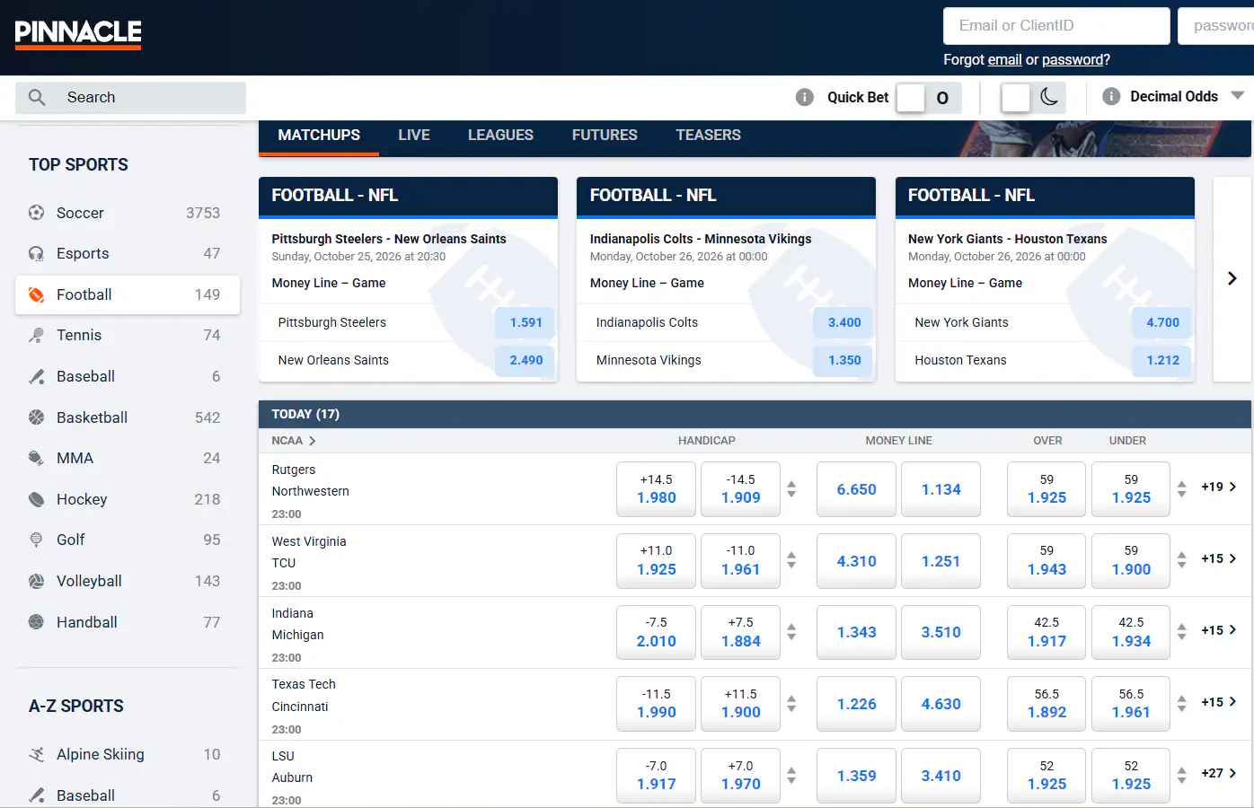
Task: Open the FUTURES tab
Action: coord(605,135)
